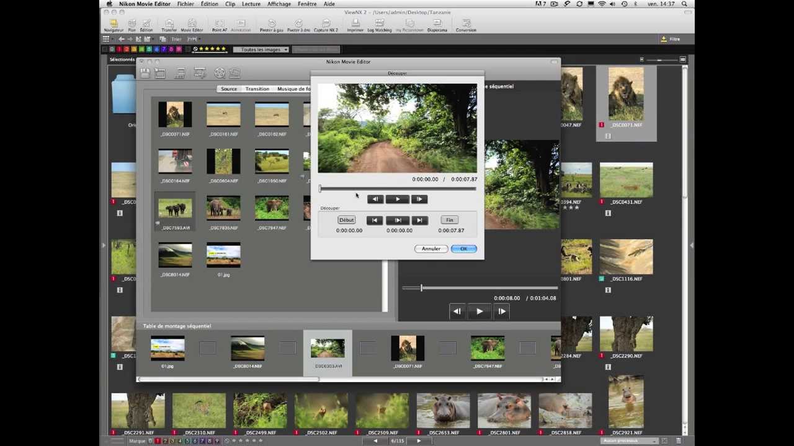Open the Fichier menu
The height and width of the screenshot is (446, 794).
click(185, 4)
